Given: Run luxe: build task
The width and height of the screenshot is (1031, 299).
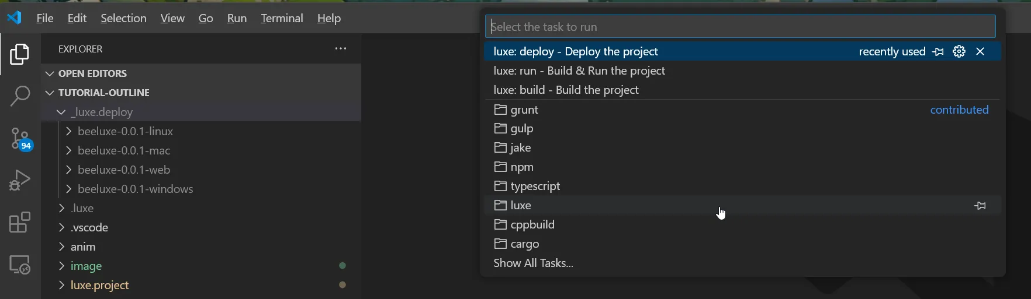Looking at the screenshot, I should [566, 90].
